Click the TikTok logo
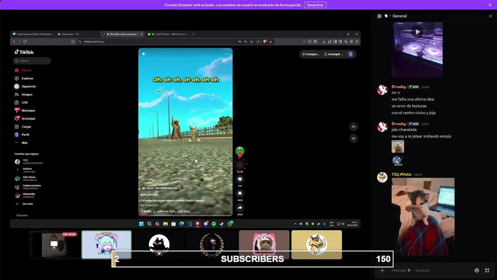 (x=24, y=52)
